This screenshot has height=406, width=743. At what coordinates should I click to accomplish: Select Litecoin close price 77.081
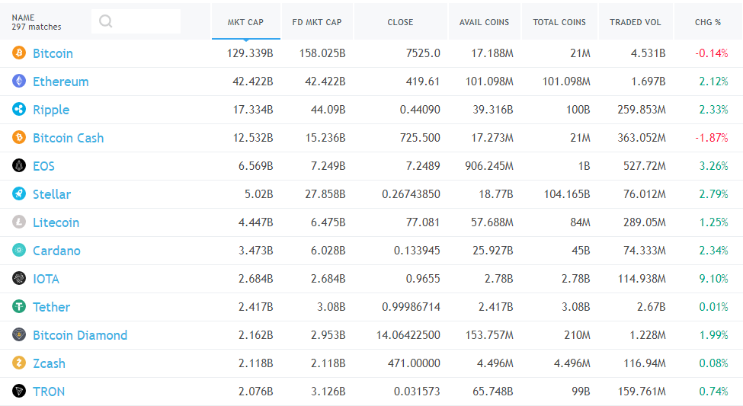[x=423, y=222]
